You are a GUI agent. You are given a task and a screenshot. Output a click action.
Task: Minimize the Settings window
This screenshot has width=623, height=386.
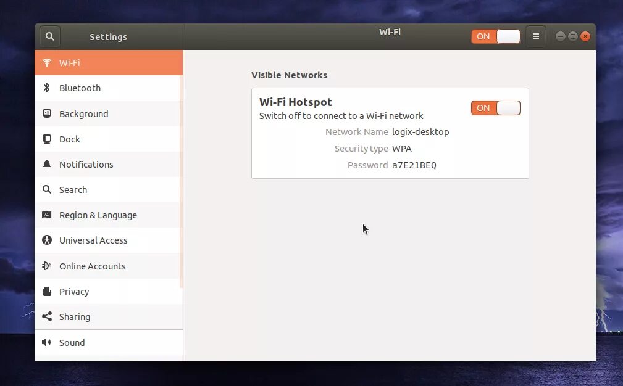click(560, 36)
